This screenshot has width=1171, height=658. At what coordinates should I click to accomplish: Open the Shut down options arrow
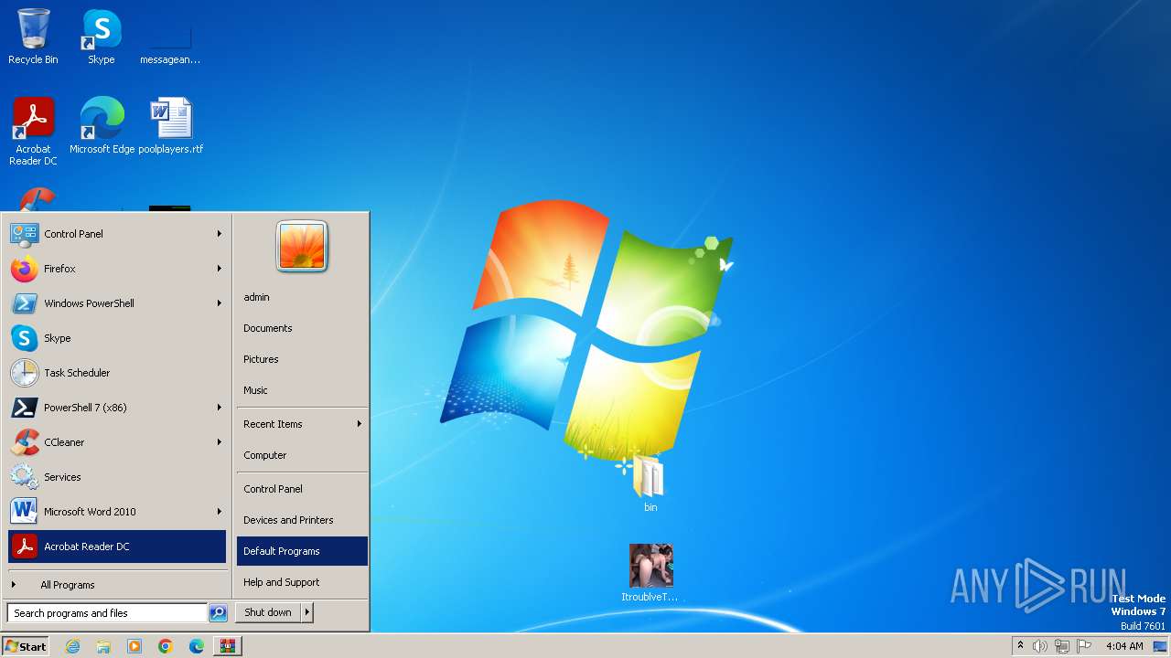[307, 612]
